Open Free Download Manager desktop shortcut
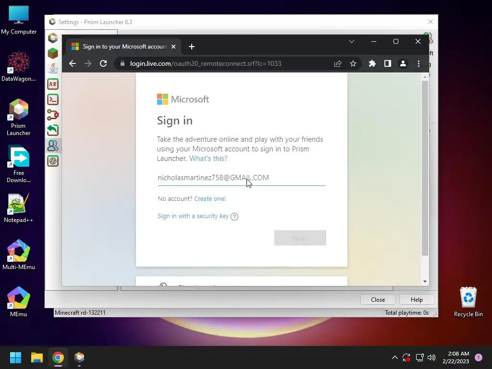The image size is (492, 369). click(19, 164)
